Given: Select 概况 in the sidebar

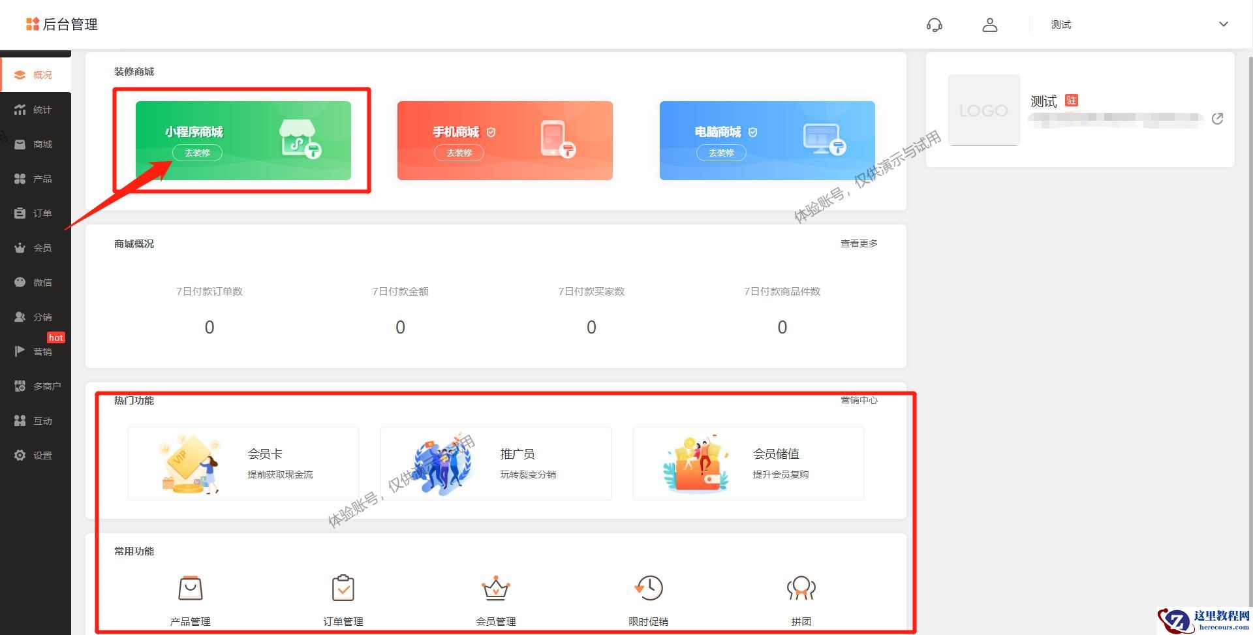Looking at the screenshot, I should point(35,75).
